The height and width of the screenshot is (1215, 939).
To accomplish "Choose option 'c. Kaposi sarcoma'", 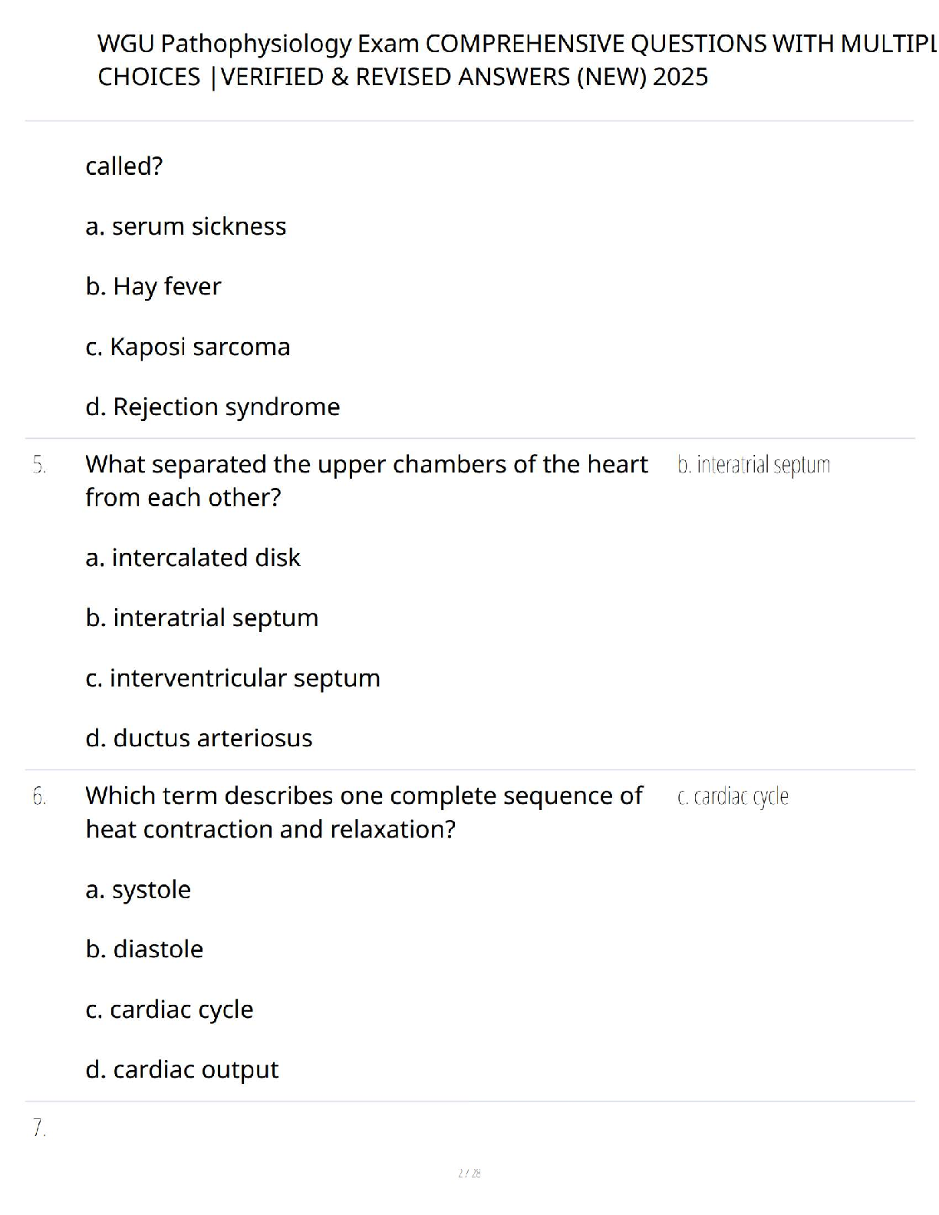I will coord(188,347).
